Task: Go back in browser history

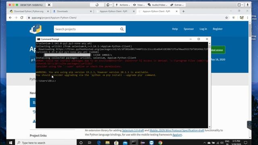Action: click(x=10, y=18)
